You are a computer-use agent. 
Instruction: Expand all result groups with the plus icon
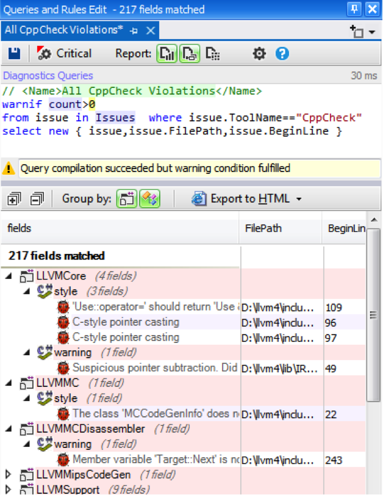(14, 199)
